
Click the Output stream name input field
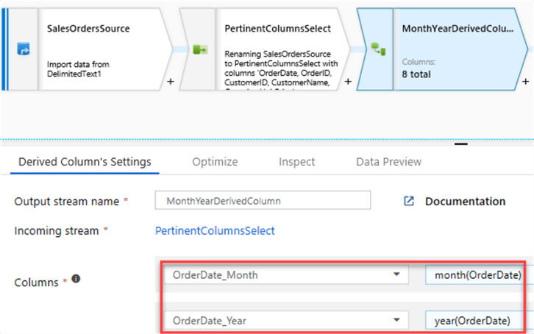point(263,201)
